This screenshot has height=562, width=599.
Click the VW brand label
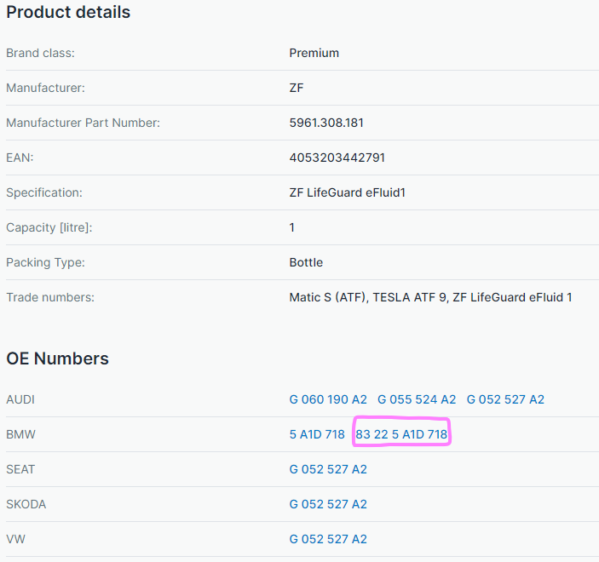tap(15, 539)
